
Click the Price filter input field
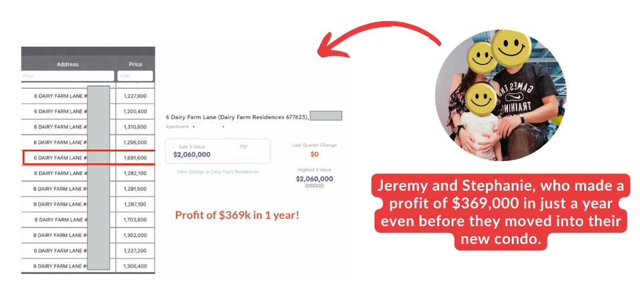(x=135, y=76)
